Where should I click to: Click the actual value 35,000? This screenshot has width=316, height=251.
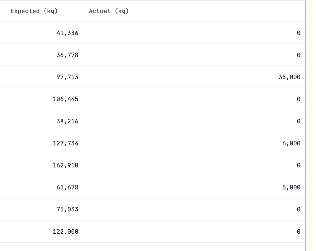[x=289, y=77]
